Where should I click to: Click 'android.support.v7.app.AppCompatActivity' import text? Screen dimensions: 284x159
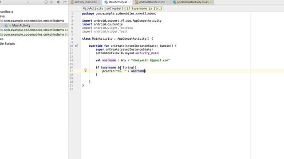click(127, 21)
